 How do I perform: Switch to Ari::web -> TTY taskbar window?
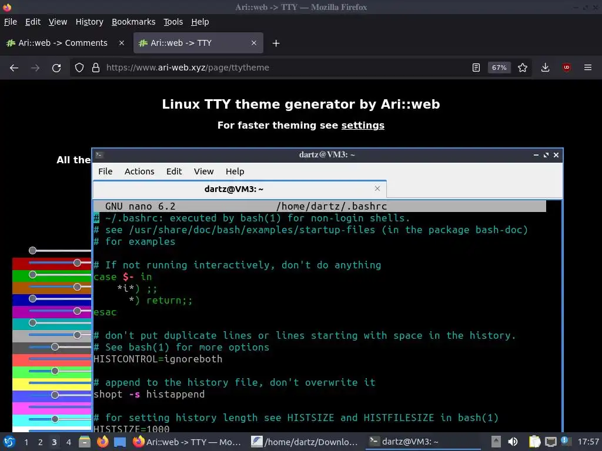point(188,442)
